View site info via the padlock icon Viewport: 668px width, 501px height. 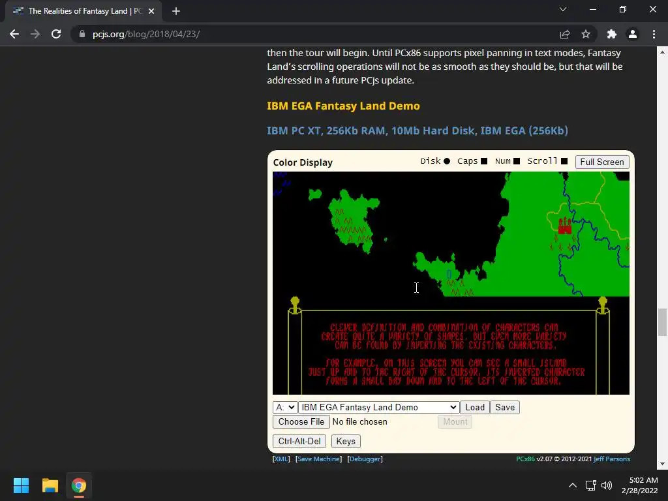click(x=82, y=34)
